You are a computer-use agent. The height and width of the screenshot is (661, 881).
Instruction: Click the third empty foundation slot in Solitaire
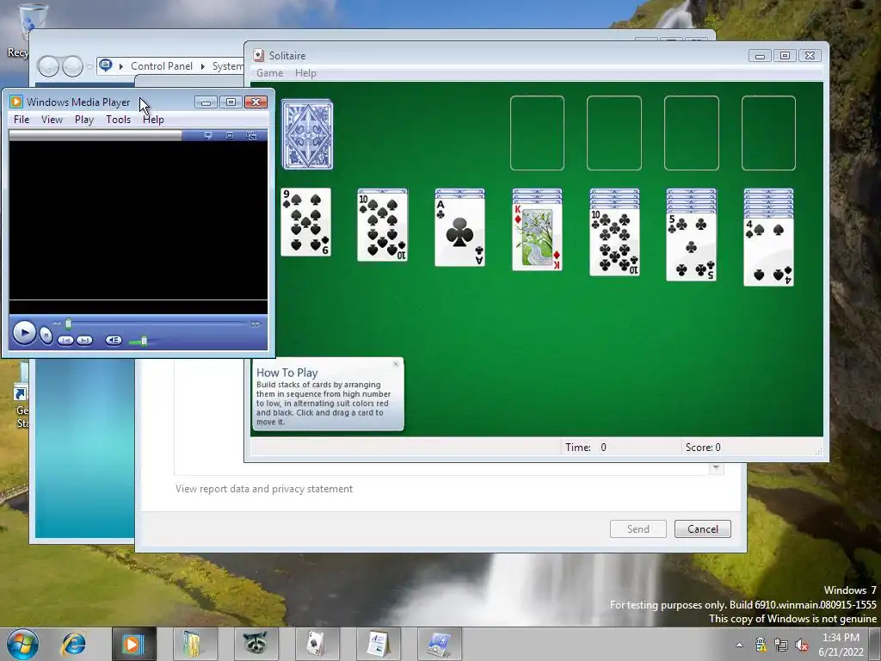pos(692,133)
